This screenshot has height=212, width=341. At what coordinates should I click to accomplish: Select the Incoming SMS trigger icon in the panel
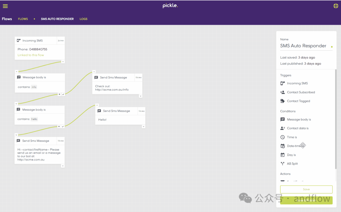(283, 83)
